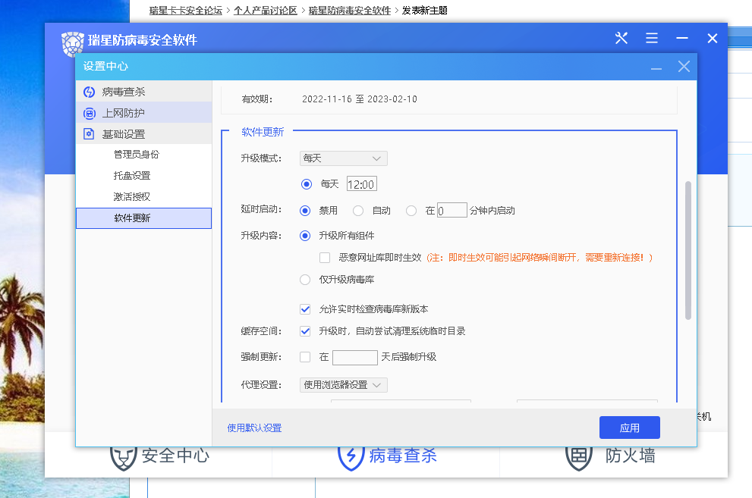The image size is (752, 498).
Task: Minimize the 设置中心 dialog
Action: (x=656, y=67)
